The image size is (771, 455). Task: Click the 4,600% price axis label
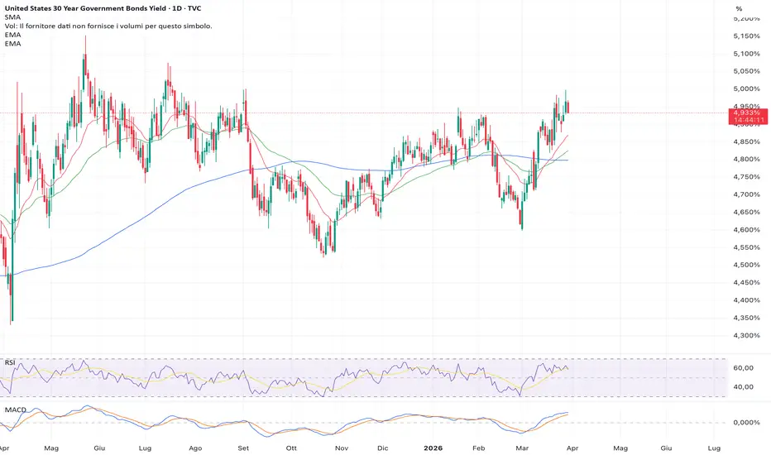click(746, 230)
